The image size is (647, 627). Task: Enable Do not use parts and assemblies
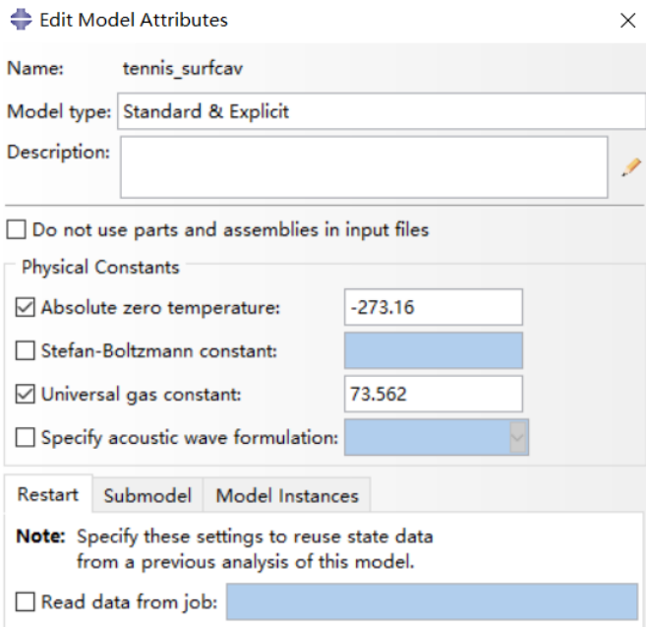pos(17,230)
